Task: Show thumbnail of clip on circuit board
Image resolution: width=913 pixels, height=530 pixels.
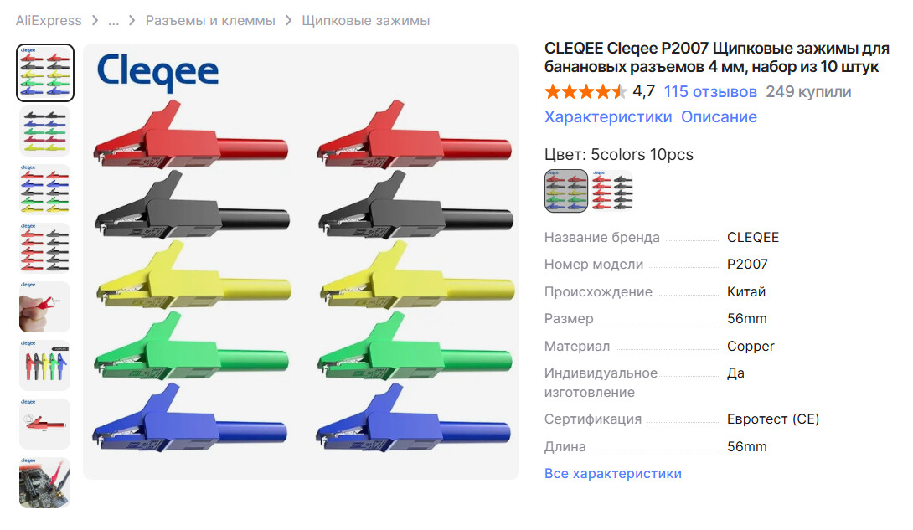Action: coord(45,483)
